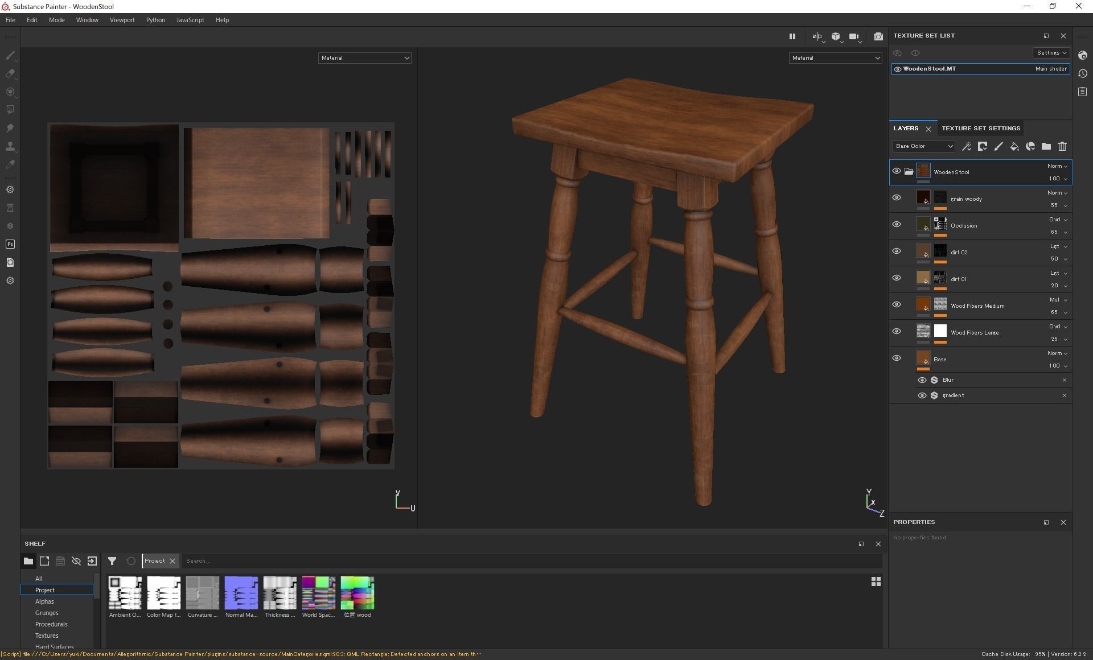The image size is (1093, 660).
Task: Hide the Occlusion layer
Action: 897,225
